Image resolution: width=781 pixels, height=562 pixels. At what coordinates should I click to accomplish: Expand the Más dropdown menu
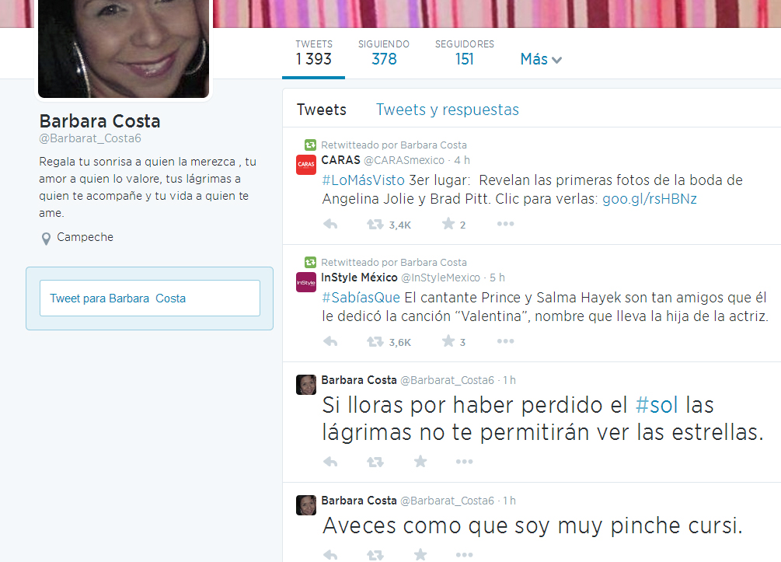pyautogui.click(x=541, y=60)
